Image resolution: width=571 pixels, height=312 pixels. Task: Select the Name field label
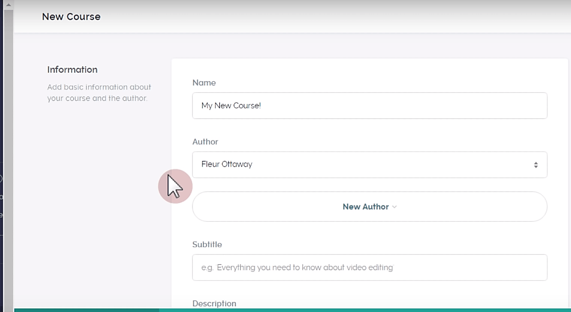pyautogui.click(x=204, y=83)
